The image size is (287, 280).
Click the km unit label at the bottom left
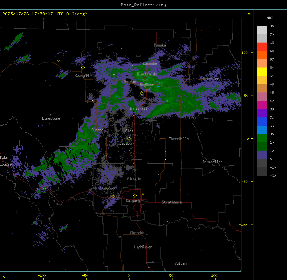[x=5, y=276]
